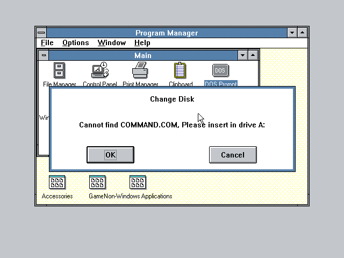344x258 pixels.
Task: Cancel the Change Disk dialog
Action: pyautogui.click(x=233, y=155)
